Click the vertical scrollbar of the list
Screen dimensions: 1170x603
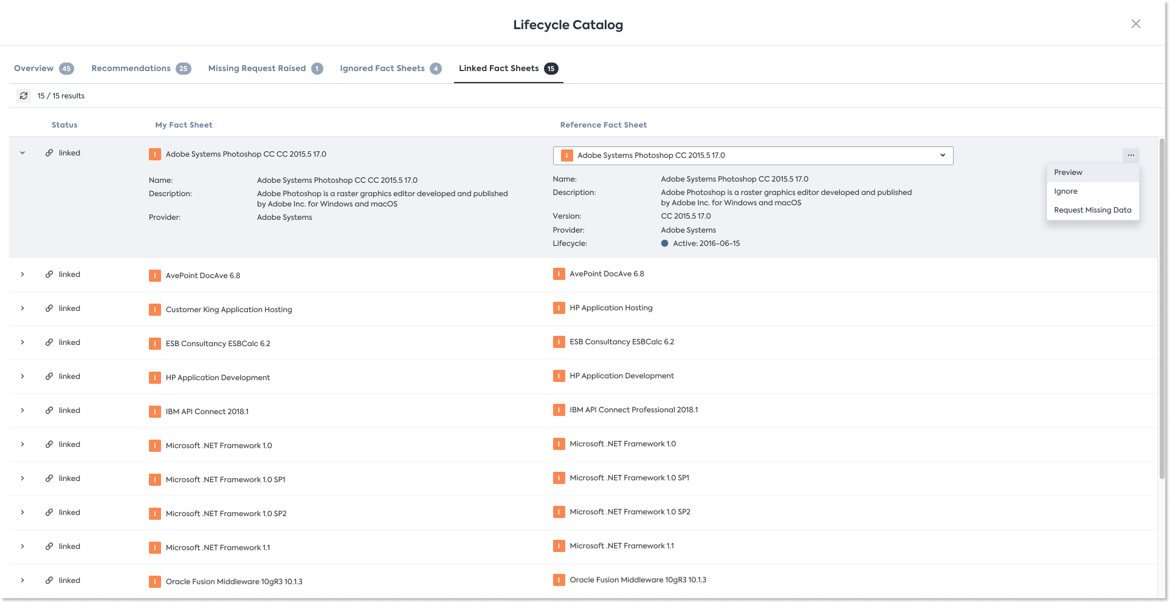(1161, 310)
